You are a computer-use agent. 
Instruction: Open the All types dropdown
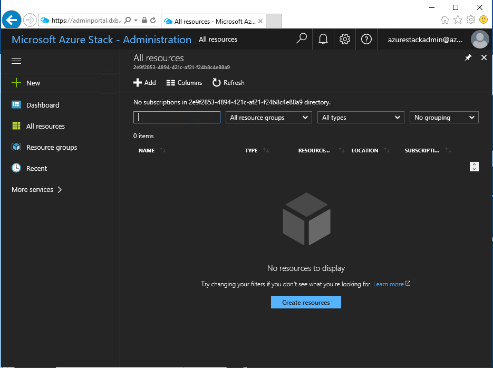coord(361,117)
